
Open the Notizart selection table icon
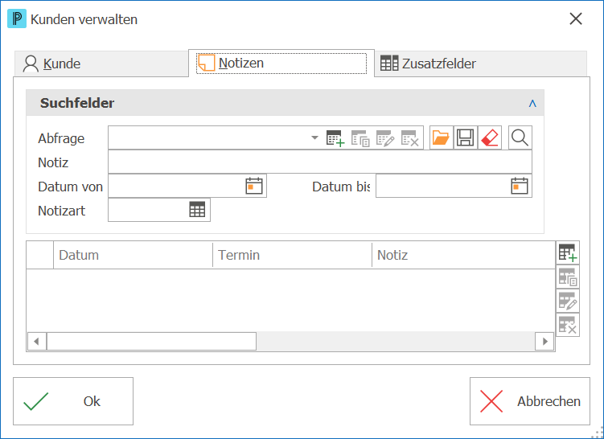click(x=197, y=210)
